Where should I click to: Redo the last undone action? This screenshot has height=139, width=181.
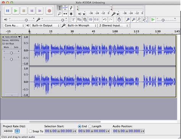click(x=110, y=19)
